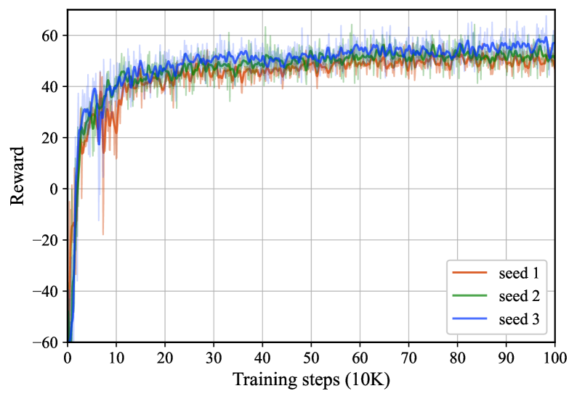Click the y-axis tick label −40
This screenshot has width=577, height=399.
(x=46, y=292)
